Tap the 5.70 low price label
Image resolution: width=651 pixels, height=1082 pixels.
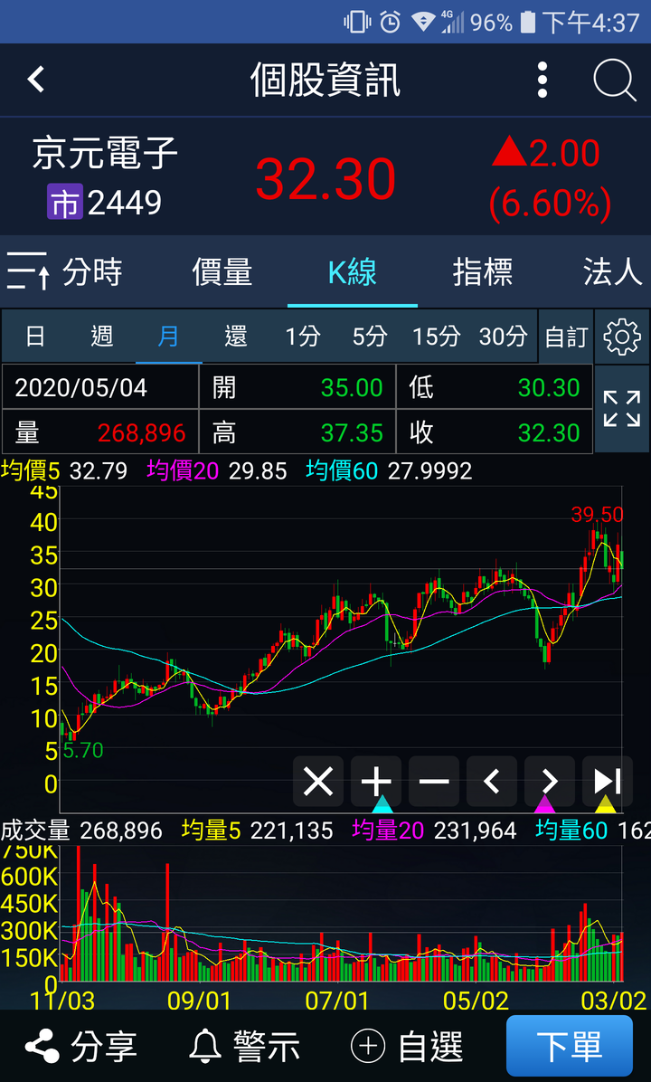(83, 750)
